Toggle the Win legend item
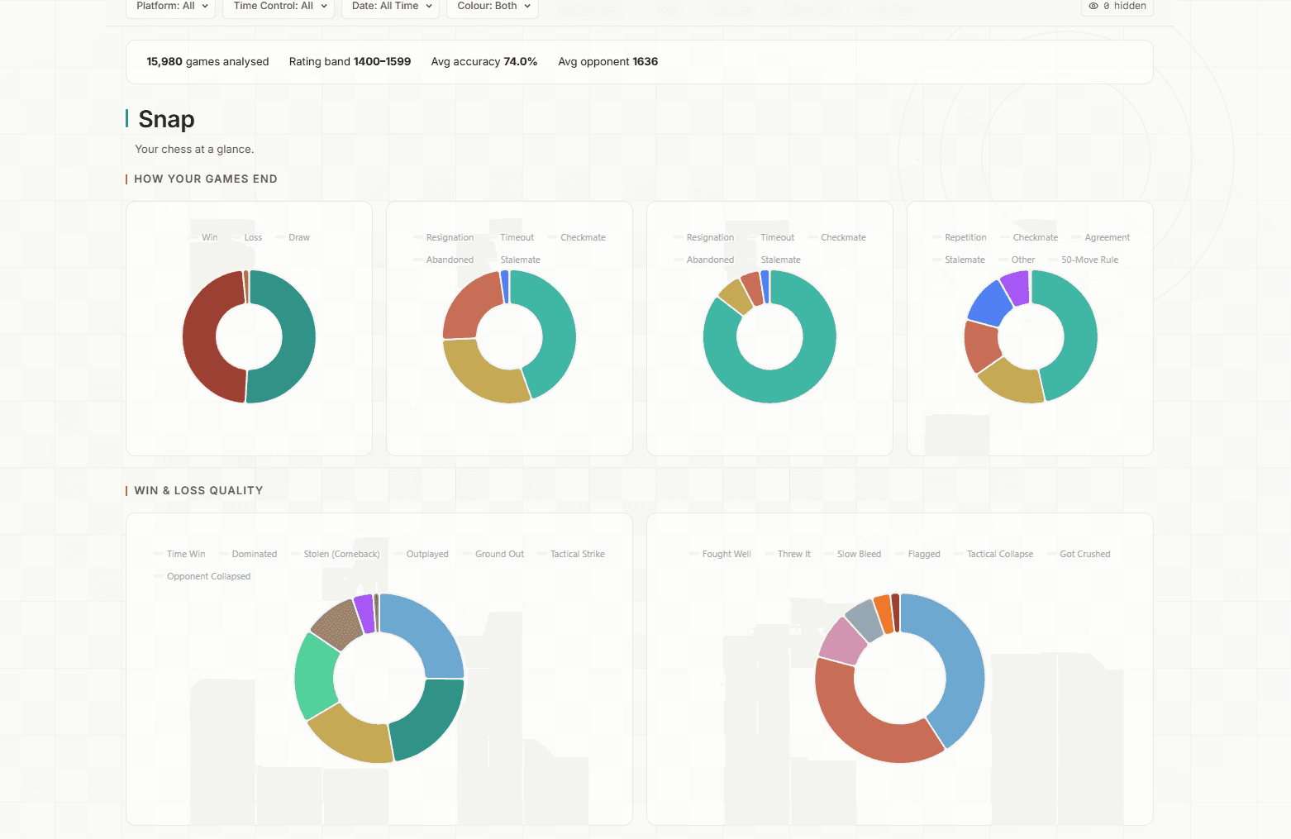This screenshot has width=1291, height=839. coord(203,237)
